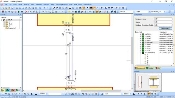Click the red X delete icon
Viewport: 175px width, 98px height.
pos(26,12)
